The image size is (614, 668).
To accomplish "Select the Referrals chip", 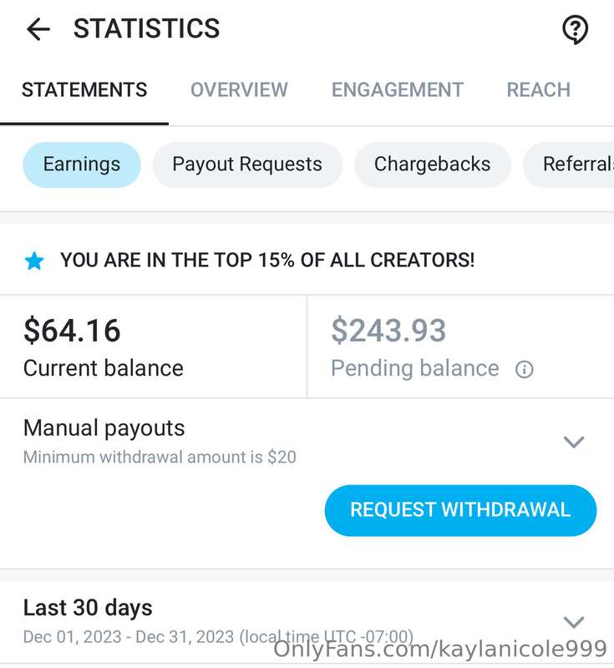I will point(571,164).
